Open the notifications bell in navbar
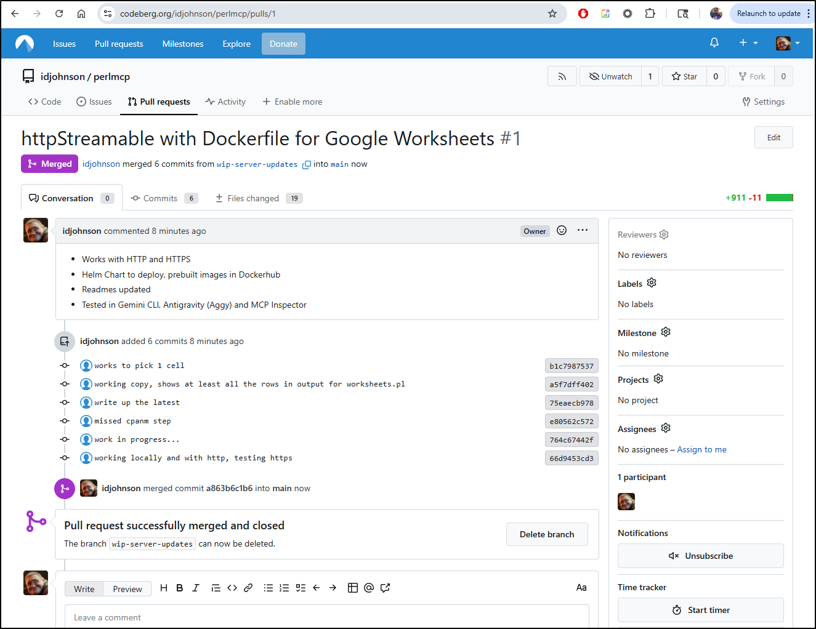 click(x=714, y=43)
